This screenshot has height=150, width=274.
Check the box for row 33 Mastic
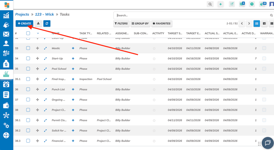click(28, 48)
